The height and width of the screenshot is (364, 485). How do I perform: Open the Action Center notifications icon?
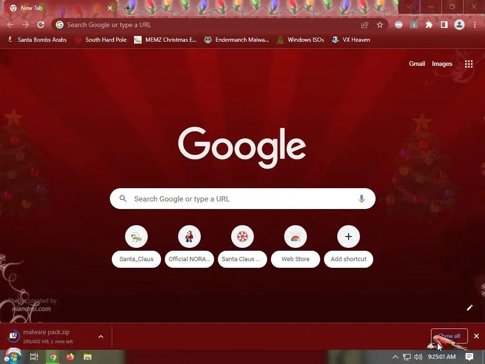(x=469, y=357)
